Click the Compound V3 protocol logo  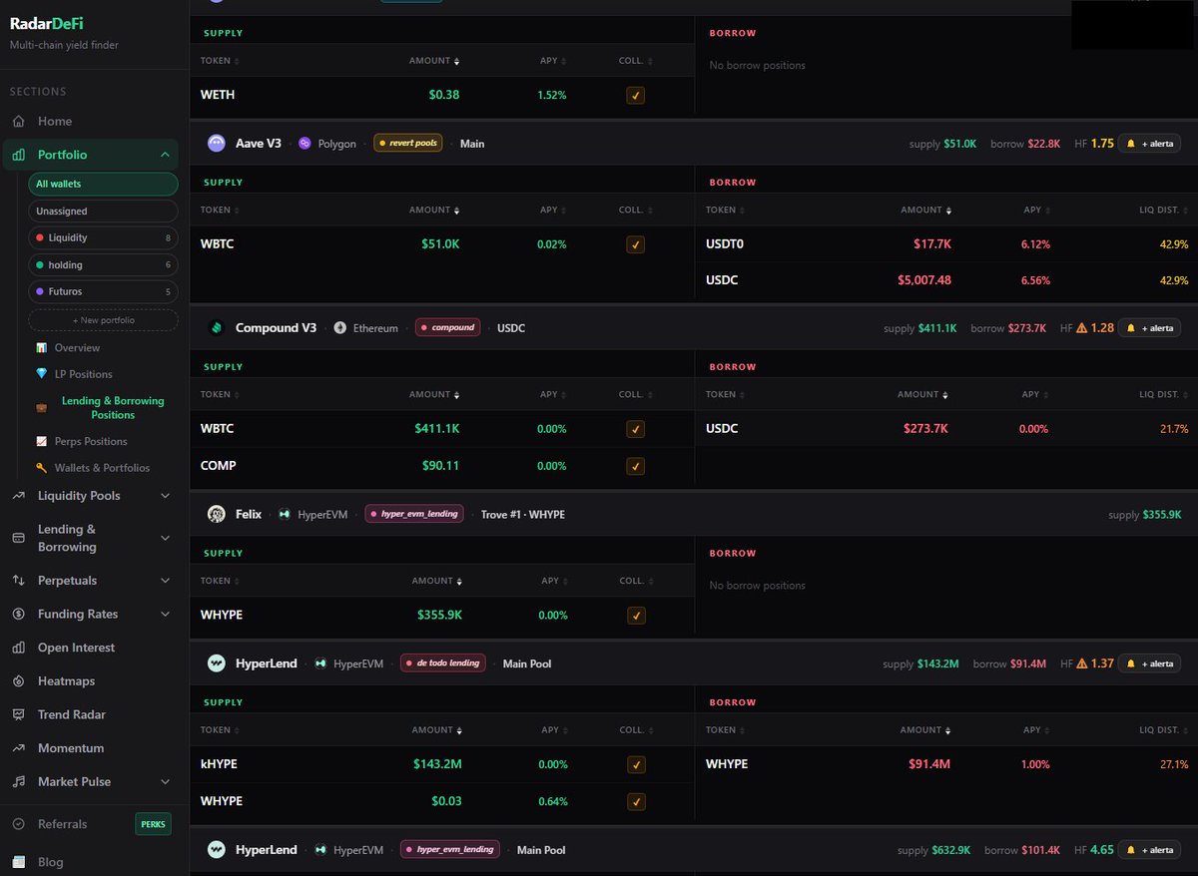217,328
